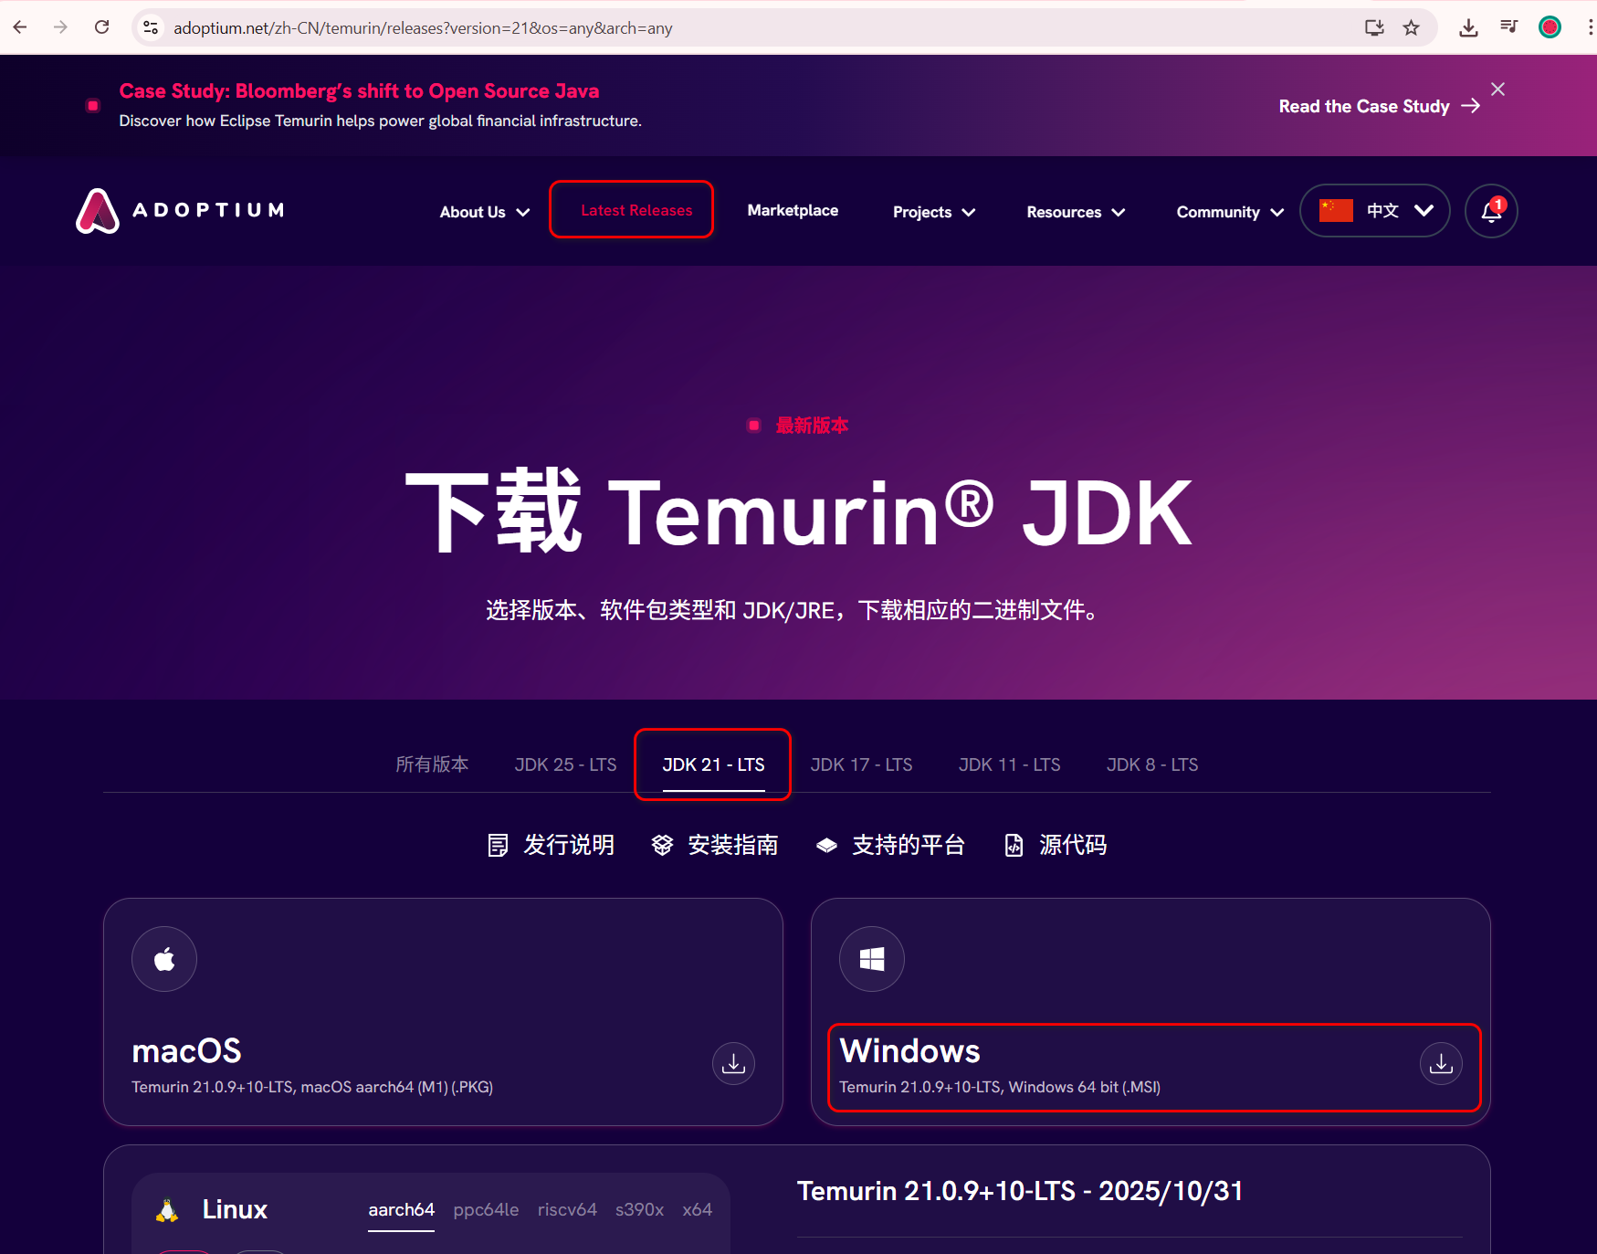Image resolution: width=1597 pixels, height=1254 pixels.
Task: Choose the ppc64le Linux architecture tab
Action: (486, 1209)
